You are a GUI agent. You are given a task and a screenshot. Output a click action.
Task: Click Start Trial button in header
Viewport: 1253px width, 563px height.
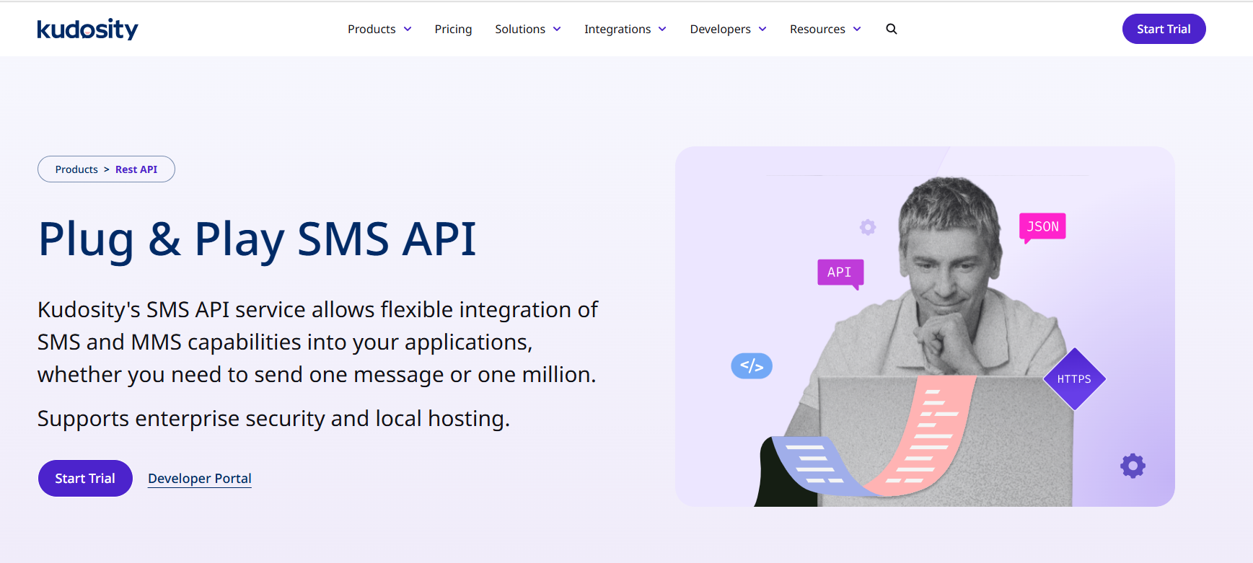(1164, 29)
